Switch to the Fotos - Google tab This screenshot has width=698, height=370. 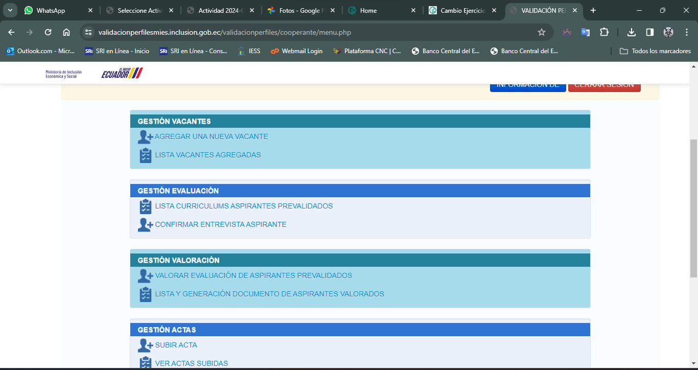(x=299, y=10)
